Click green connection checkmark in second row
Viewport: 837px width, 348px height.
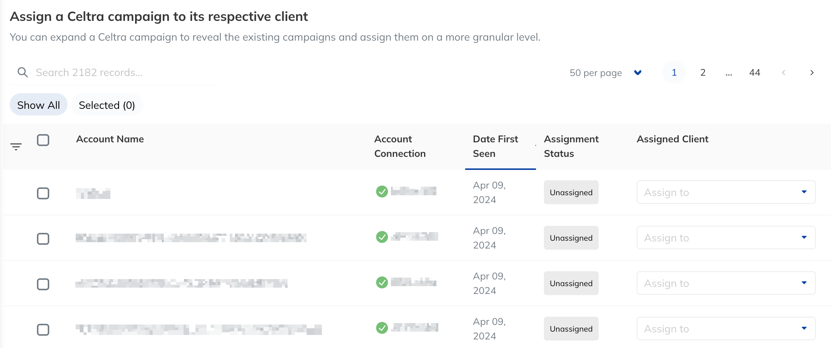pyautogui.click(x=382, y=237)
